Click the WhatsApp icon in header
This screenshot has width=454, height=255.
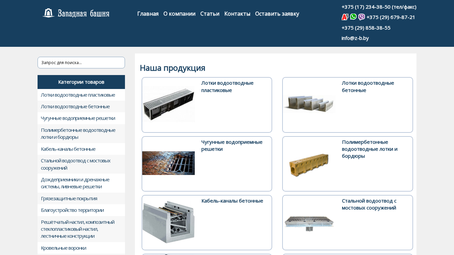[353, 17]
